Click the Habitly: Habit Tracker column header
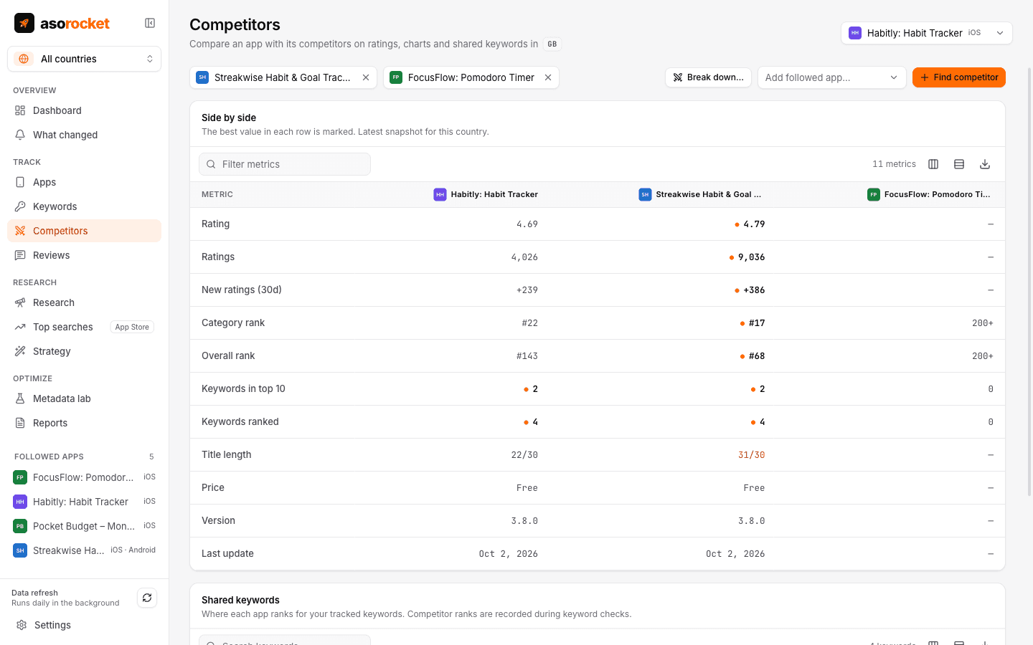This screenshot has height=645, width=1033. point(486,194)
